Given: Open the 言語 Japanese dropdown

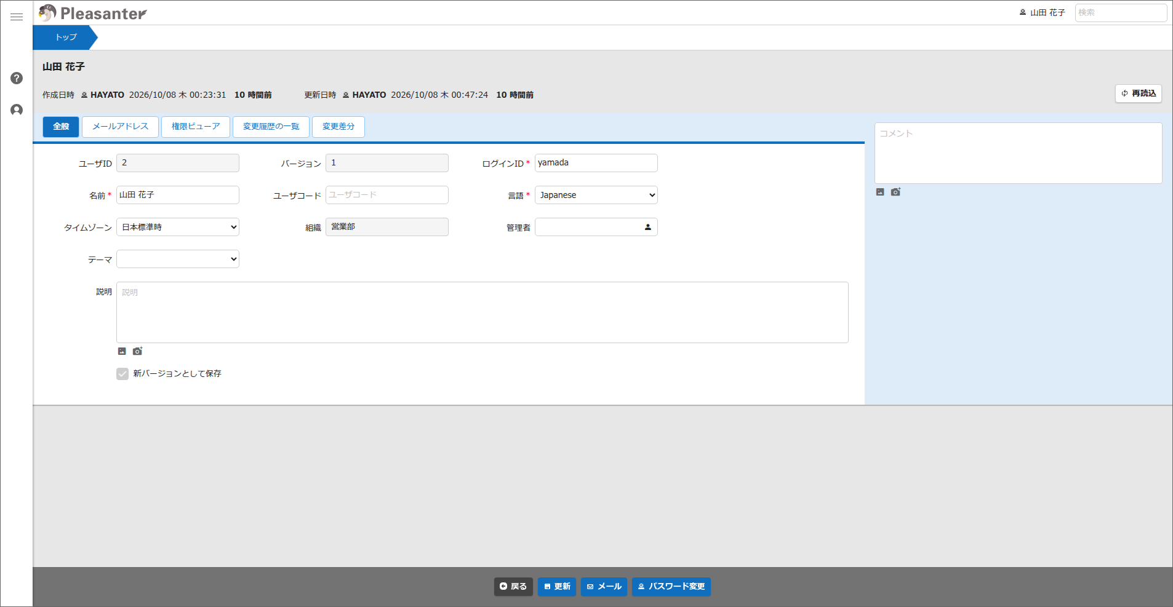Looking at the screenshot, I should pyautogui.click(x=596, y=195).
